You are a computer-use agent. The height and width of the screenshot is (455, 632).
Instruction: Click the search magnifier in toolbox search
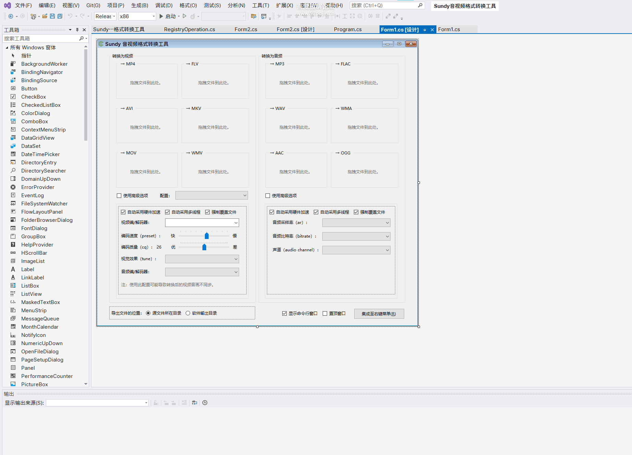[x=82, y=38]
